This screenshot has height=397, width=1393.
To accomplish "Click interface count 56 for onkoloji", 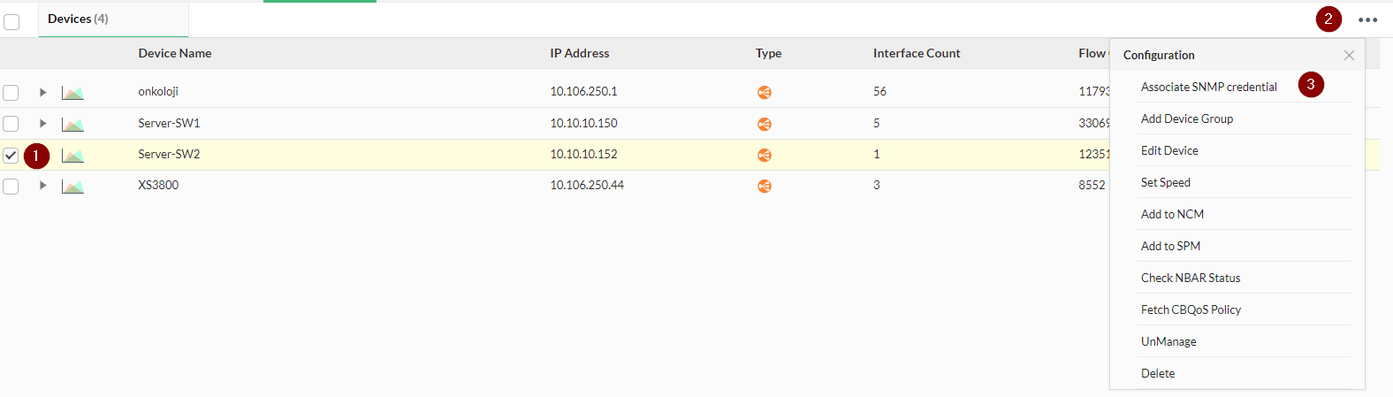I will pos(879,91).
